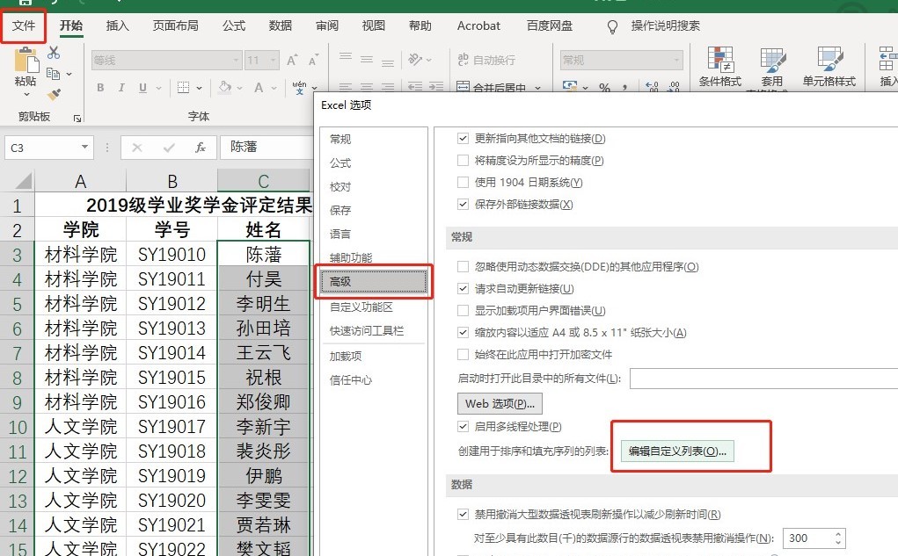The width and height of the screenshot is (898, 556).
Task: Click the Select All corner triangle
Action: pyautogui.click(x=23, y=181)
